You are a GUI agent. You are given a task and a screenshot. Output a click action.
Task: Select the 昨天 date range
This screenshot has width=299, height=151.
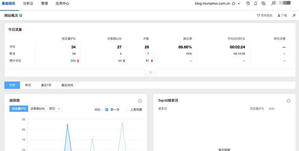(28, 85)
